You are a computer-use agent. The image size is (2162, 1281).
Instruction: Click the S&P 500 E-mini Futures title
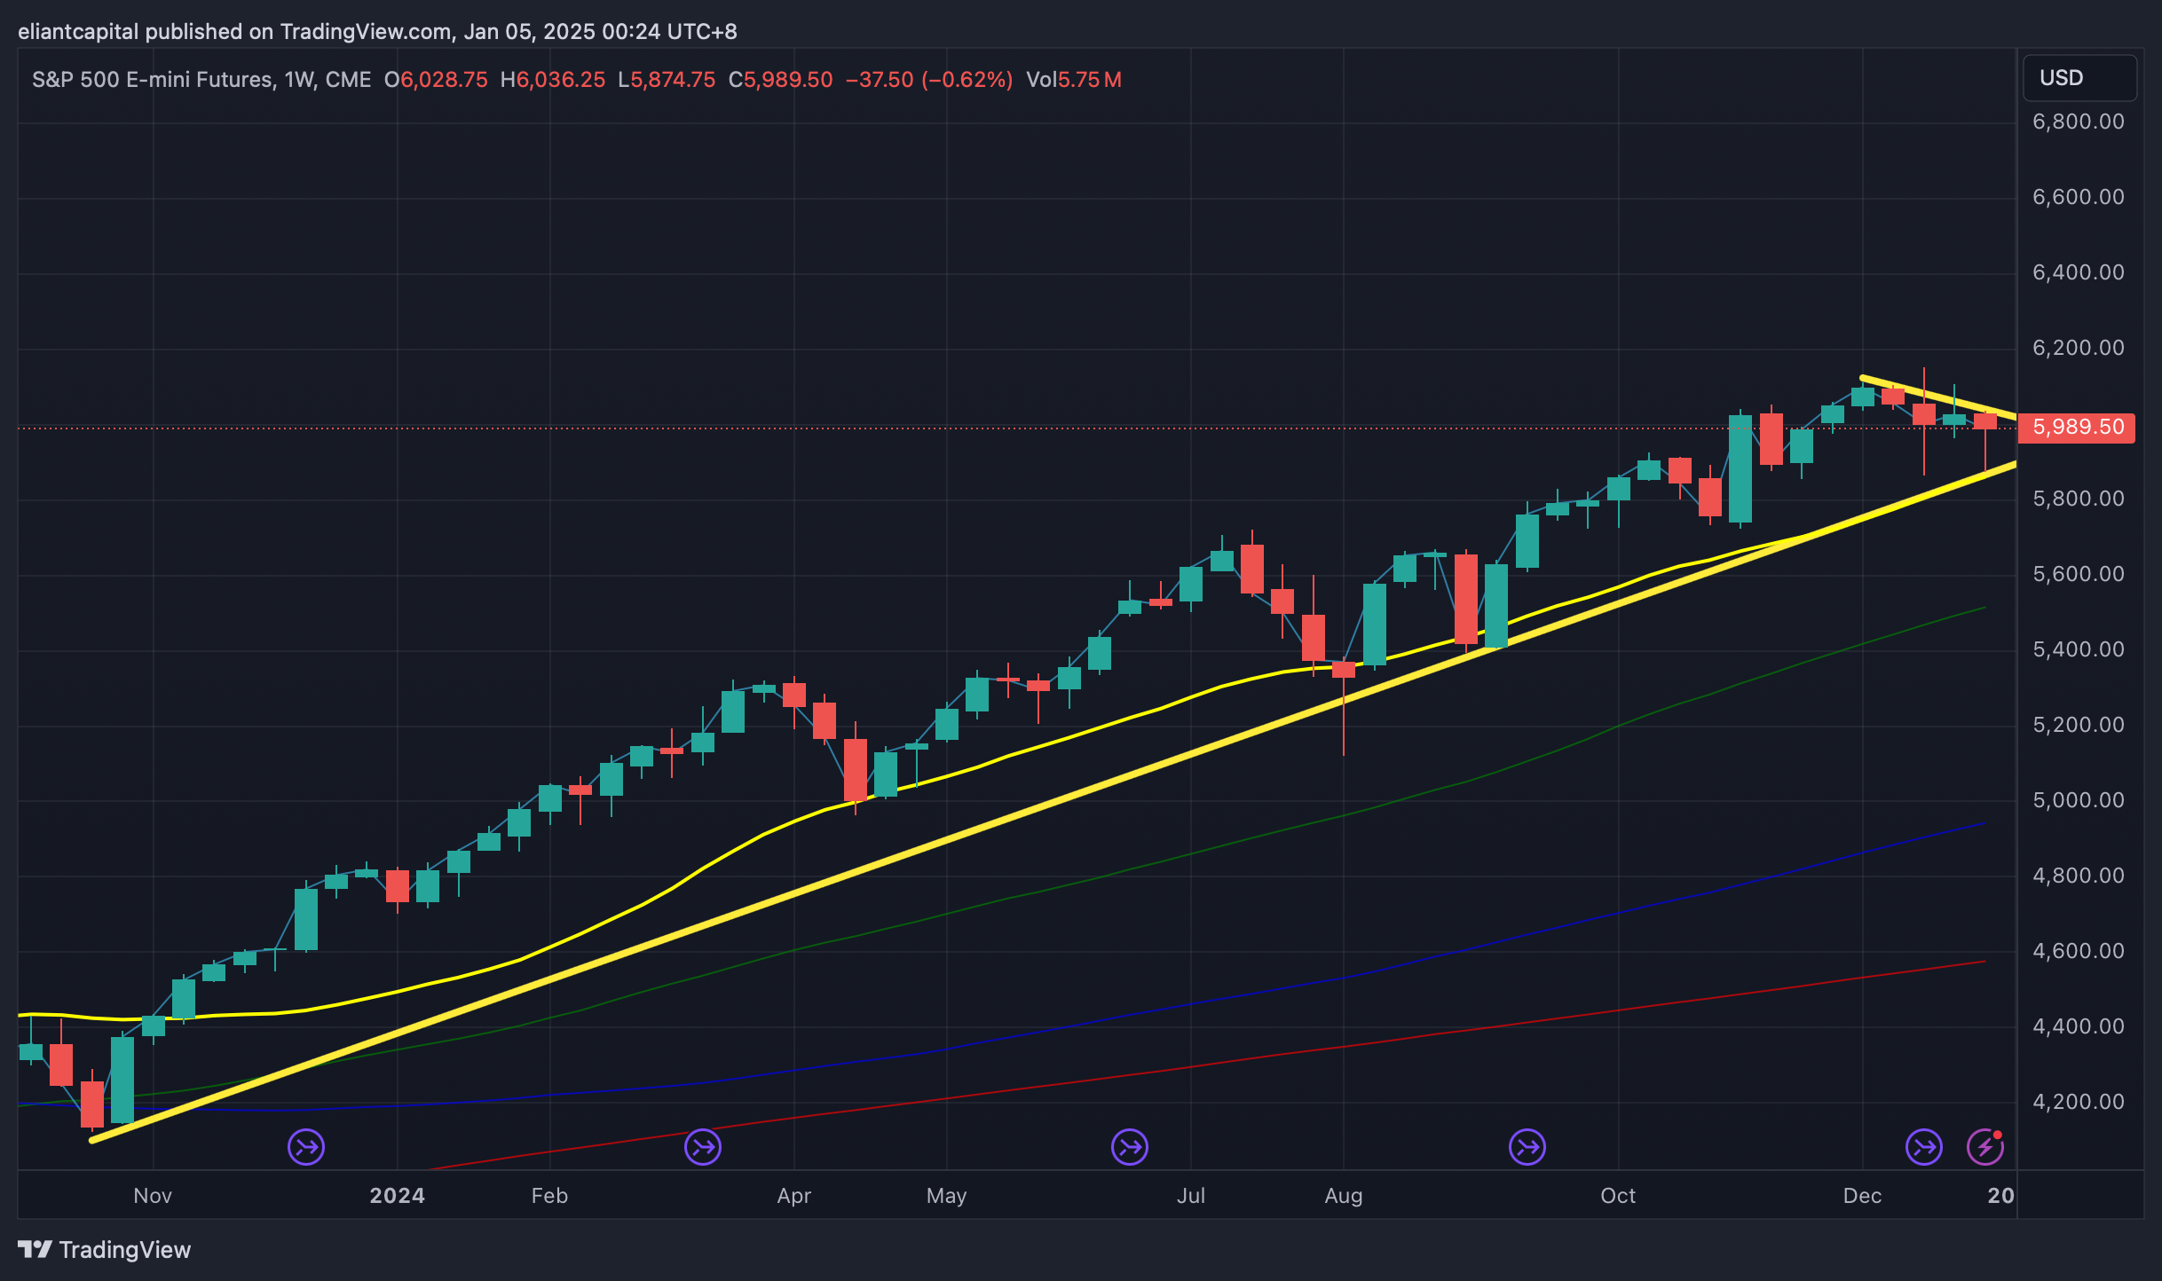click(x=151, y=80)
